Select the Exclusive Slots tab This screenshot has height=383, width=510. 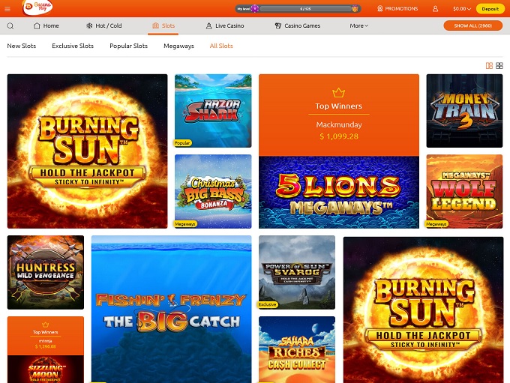coord(73,46)
